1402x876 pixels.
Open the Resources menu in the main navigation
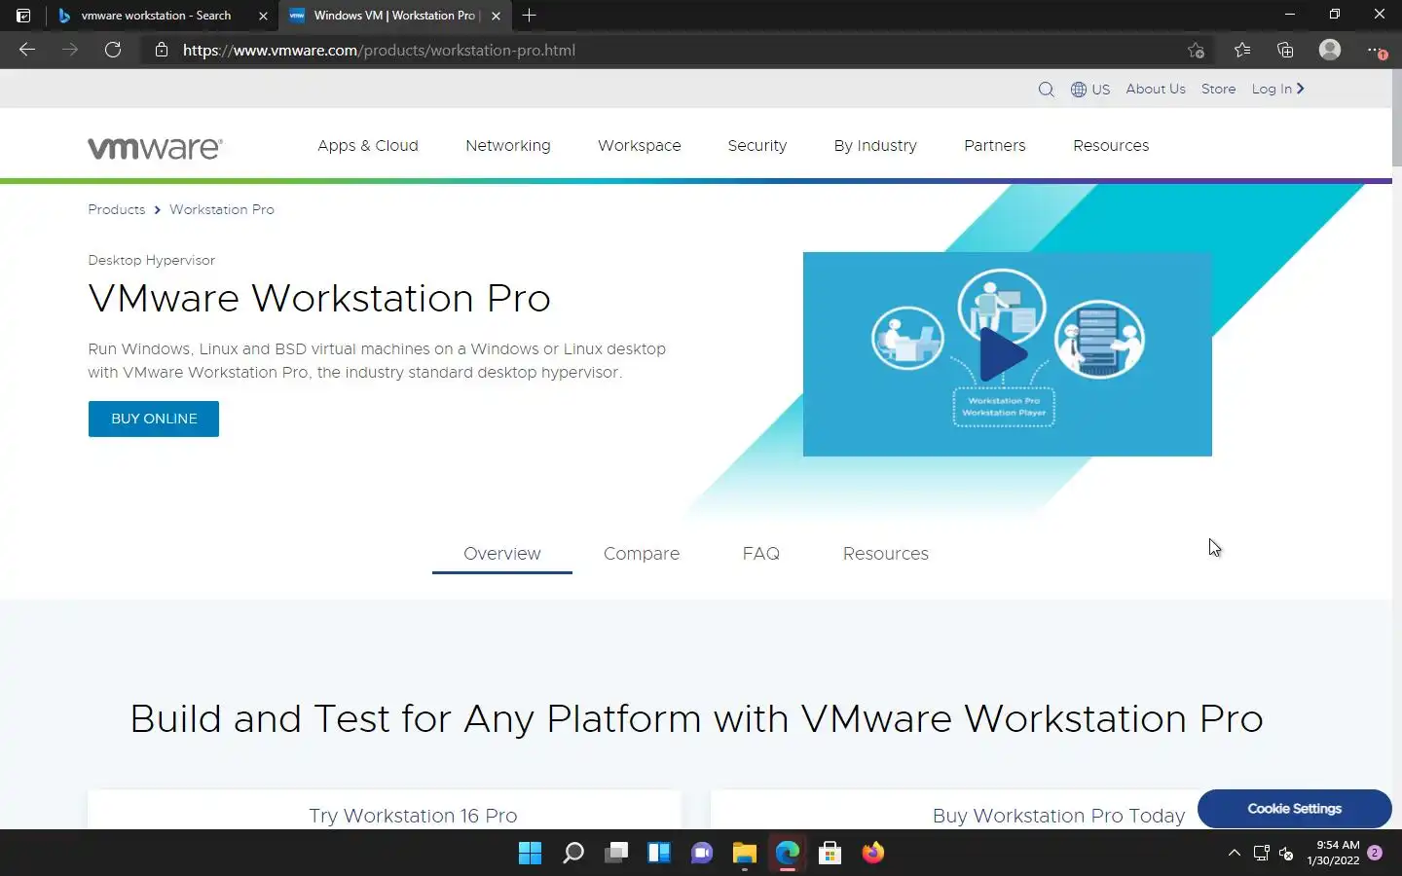tap(1111, 146)
